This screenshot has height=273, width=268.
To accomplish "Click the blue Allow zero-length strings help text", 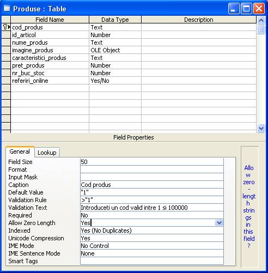I will pos(249,207).
